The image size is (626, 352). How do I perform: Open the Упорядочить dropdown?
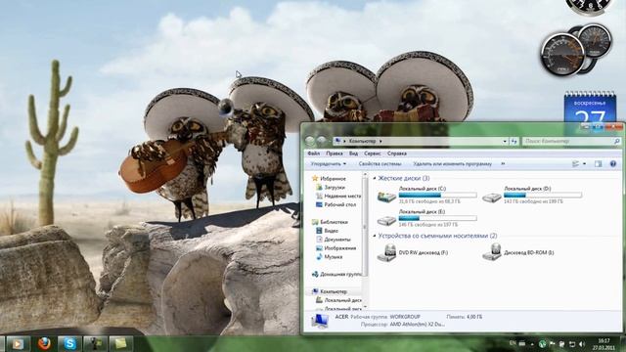click(x=329, y=163)
